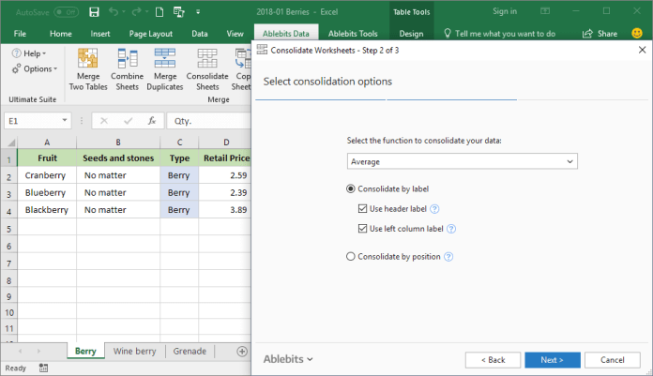This screenshot has height=376, width=653.
Task: Launch the Combine Sheets wizard
Action: click(x=127, y=69)
